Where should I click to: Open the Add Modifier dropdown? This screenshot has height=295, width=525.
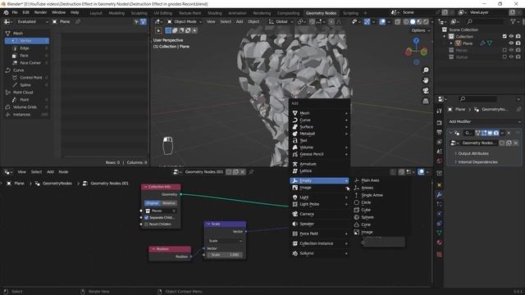[x=484, y=121]
